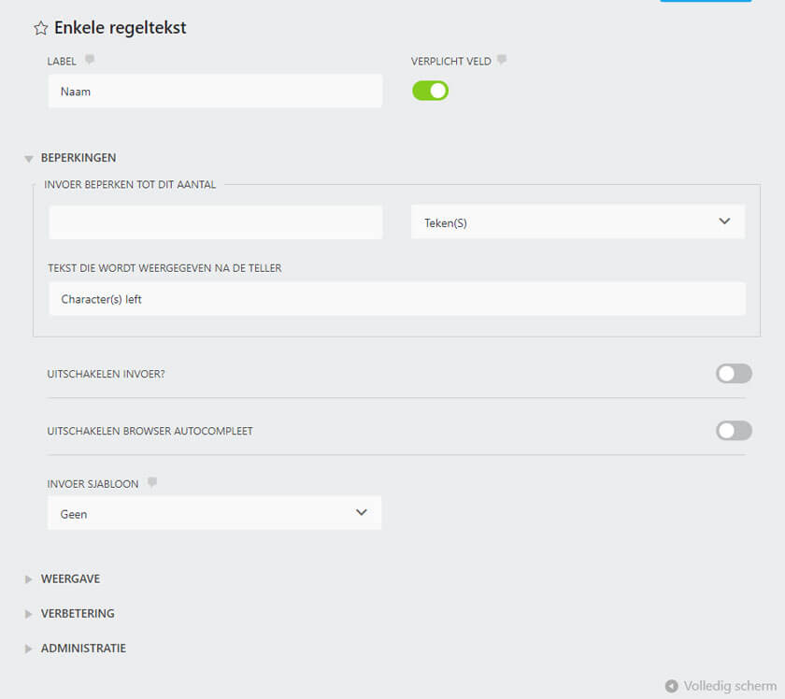Open the Teken(S) dropdown
785x699 pixels.
pos(578,221)
